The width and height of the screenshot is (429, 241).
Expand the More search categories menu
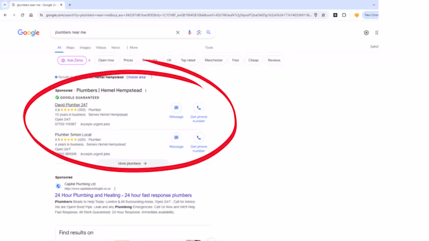132,48
